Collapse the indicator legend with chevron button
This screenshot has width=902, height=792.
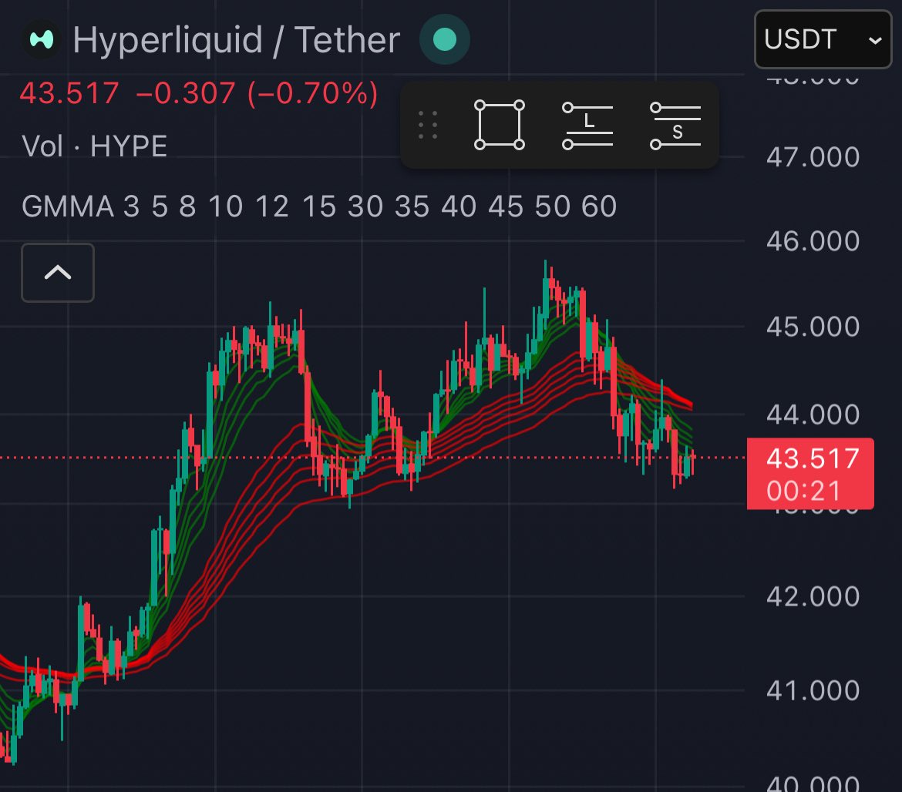58,273
